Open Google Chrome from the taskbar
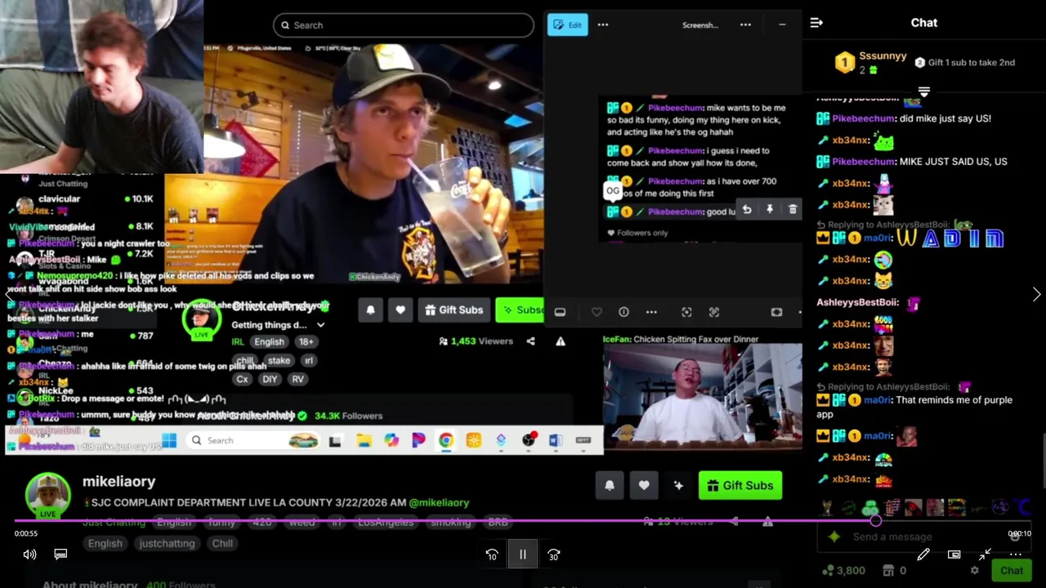Viewport: 1046px width, 588px height. point(446,440)
